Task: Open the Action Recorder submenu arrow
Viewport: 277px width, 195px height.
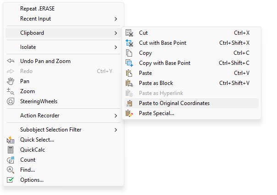Action: click(116, 116)
